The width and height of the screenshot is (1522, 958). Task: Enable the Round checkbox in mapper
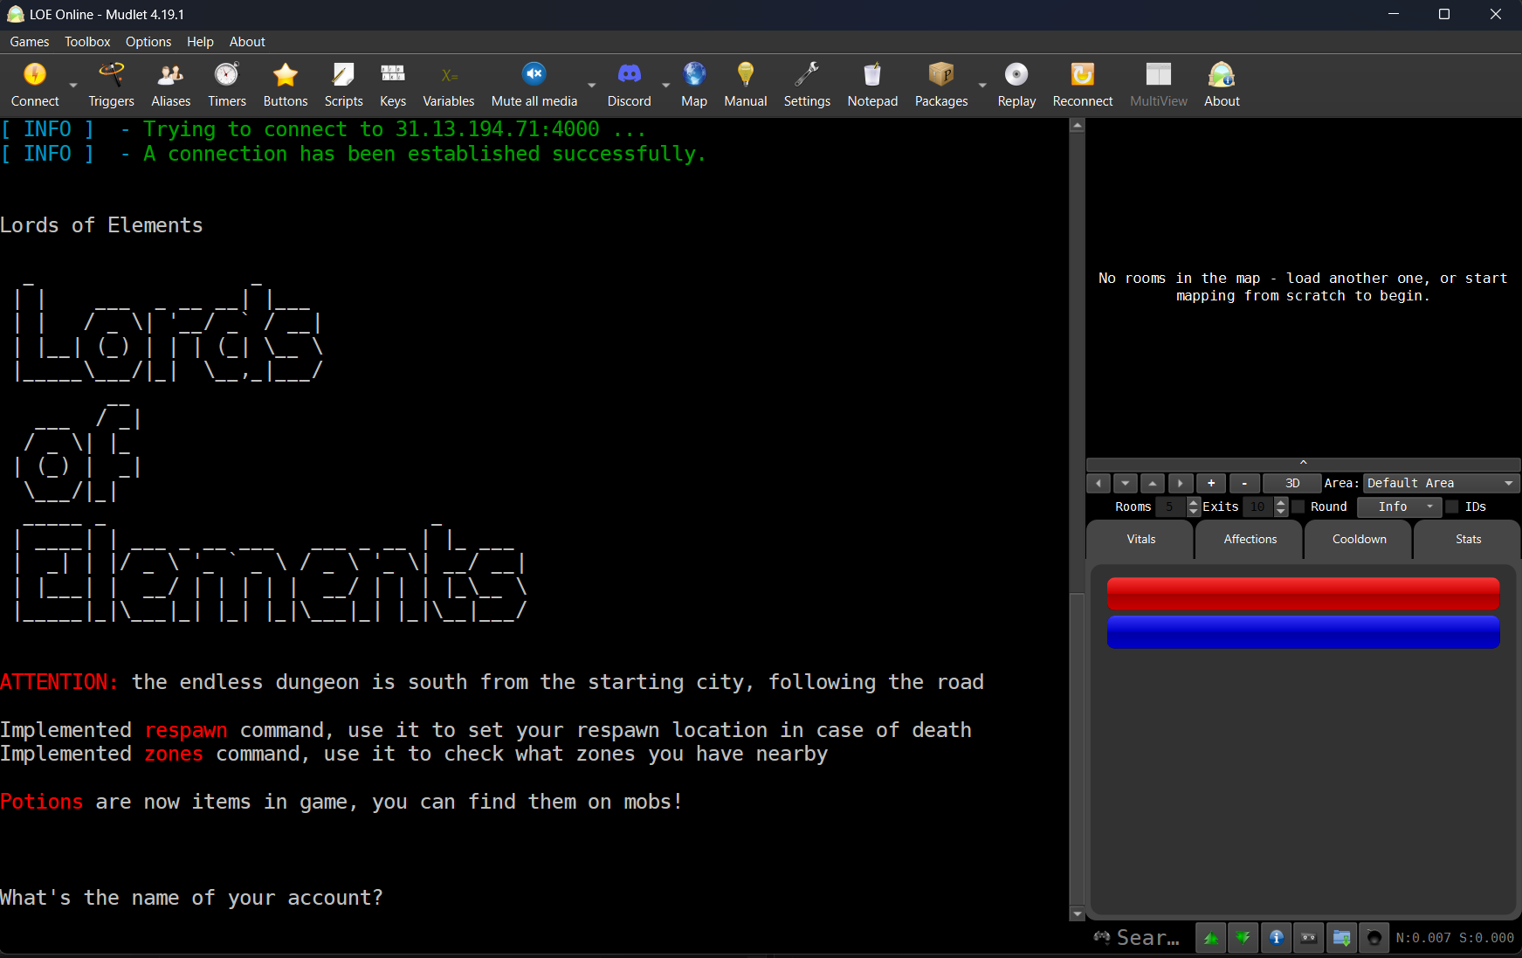(x=1298, y=507)
